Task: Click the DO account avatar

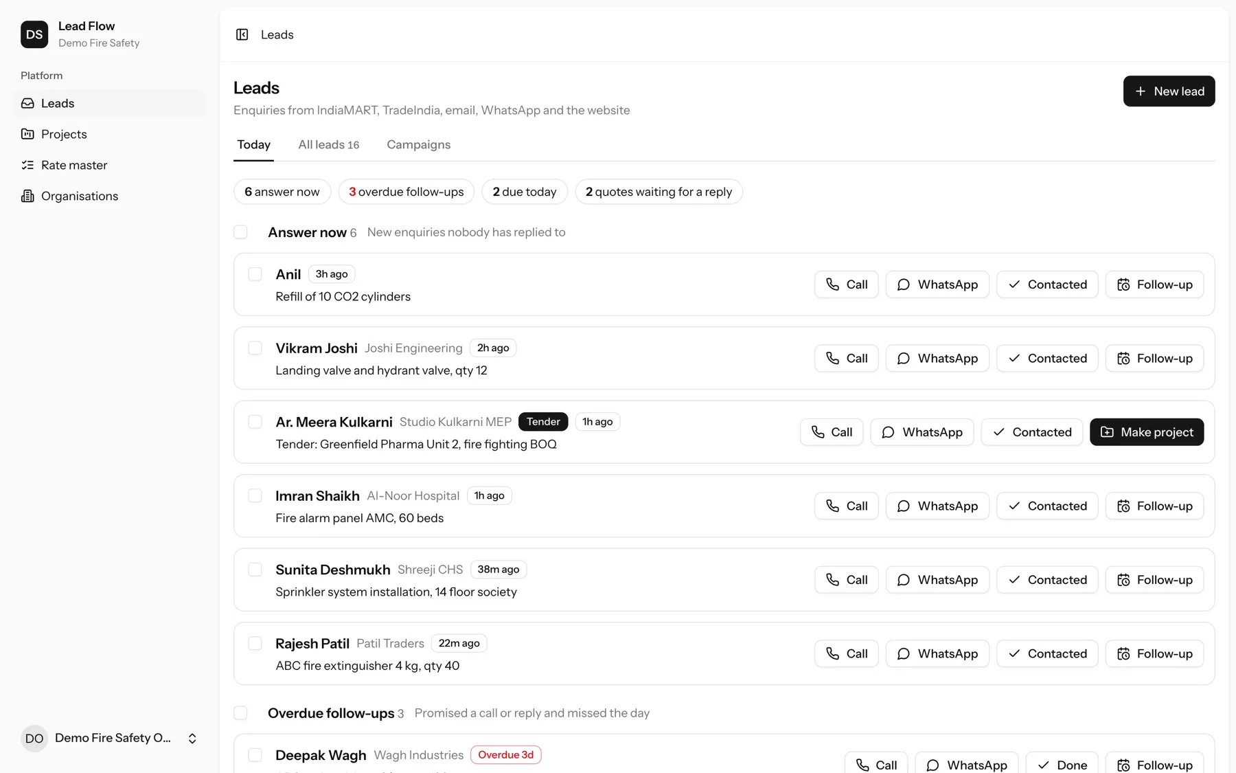Action: [x=34, y=739]
